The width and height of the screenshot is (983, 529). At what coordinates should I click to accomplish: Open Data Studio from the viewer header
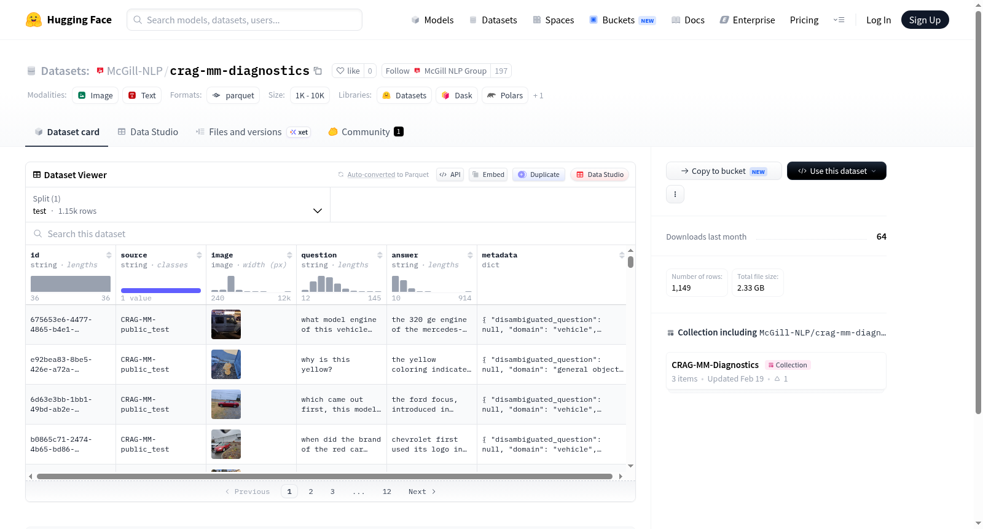point(600,174)
